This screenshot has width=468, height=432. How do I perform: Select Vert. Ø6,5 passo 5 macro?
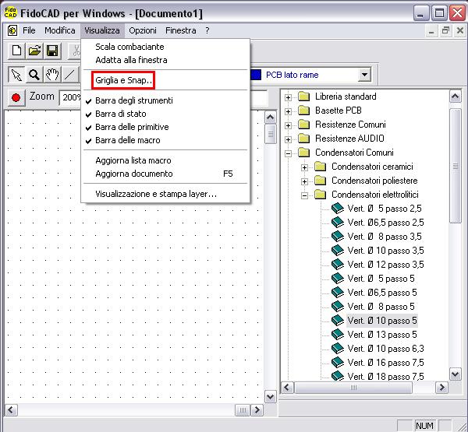382,292
